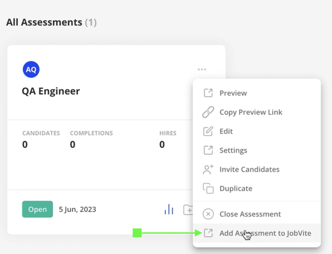Select the HIRES count label
This screenshot has width=332, height=254.
168,133
